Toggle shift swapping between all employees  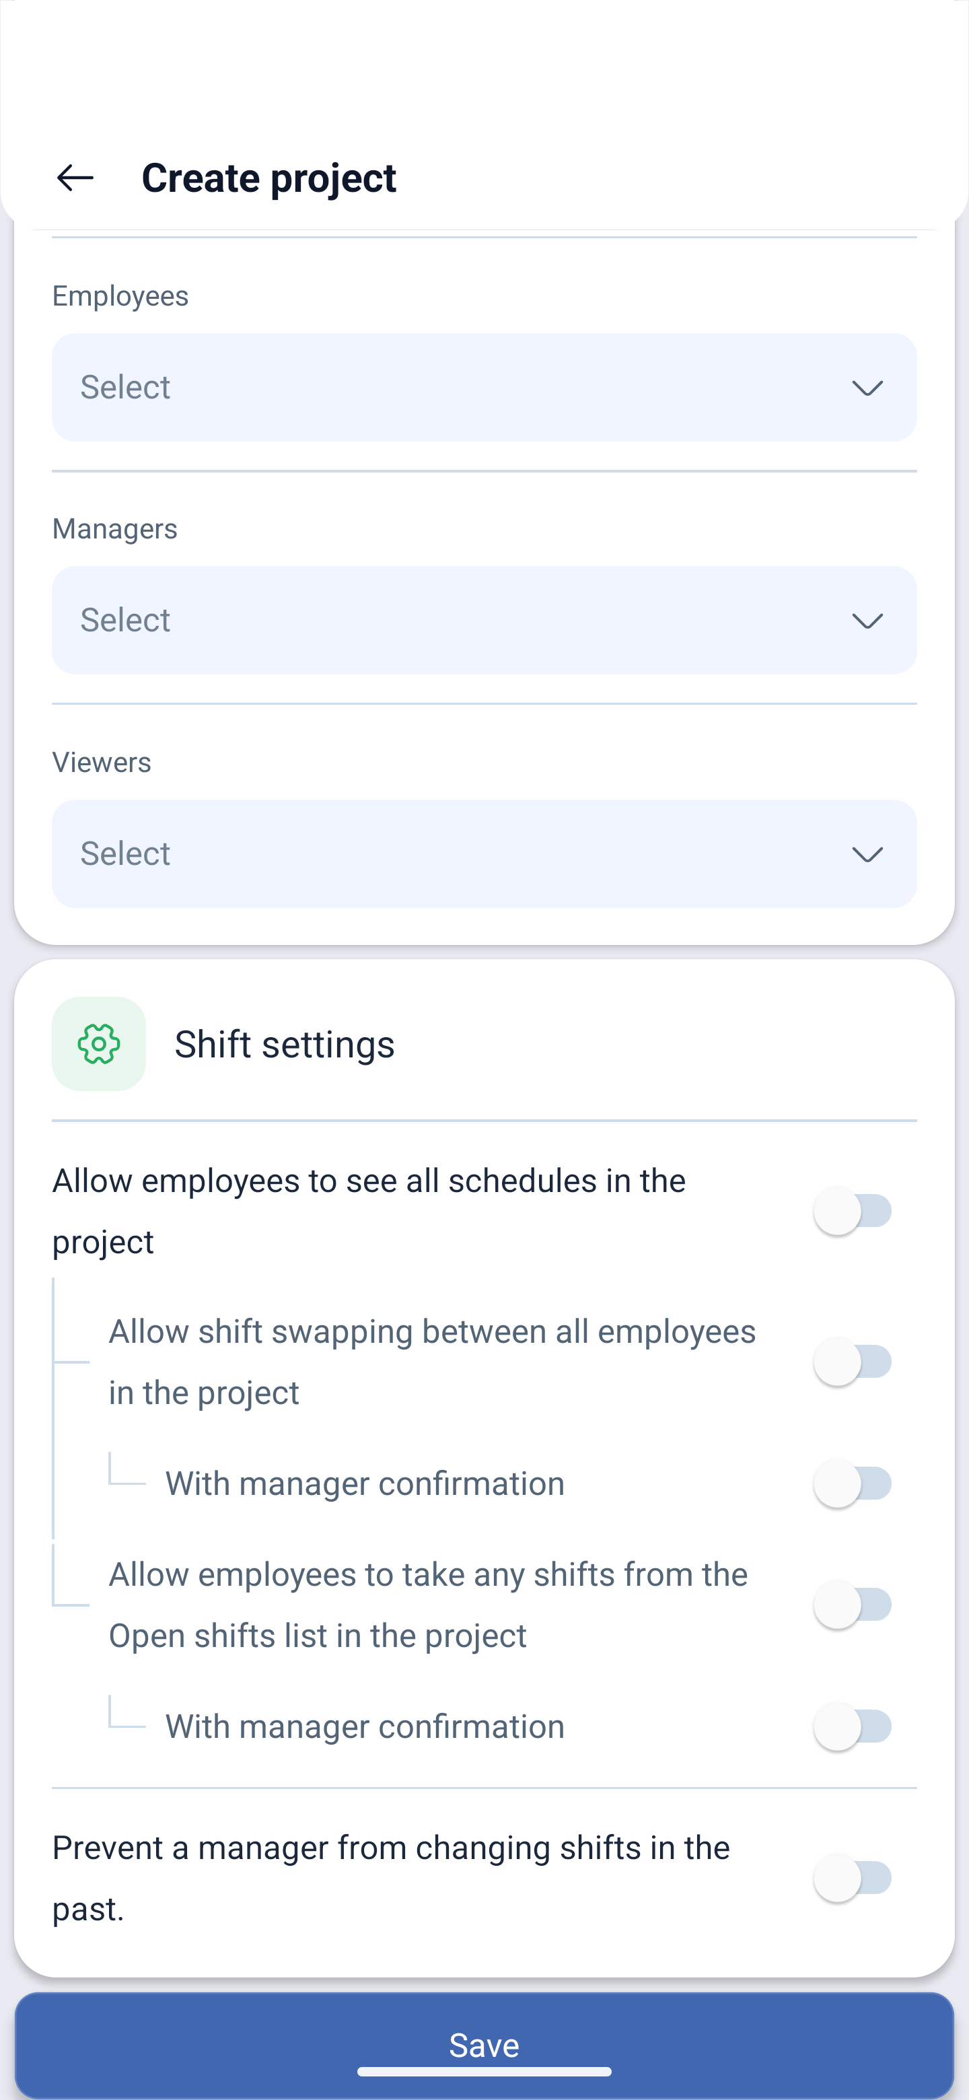coord(853,1362)
